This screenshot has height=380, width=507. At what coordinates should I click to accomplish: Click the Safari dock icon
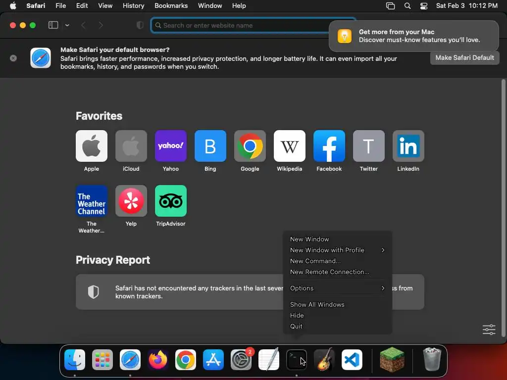pyautogui.click(x=130, y=360)
